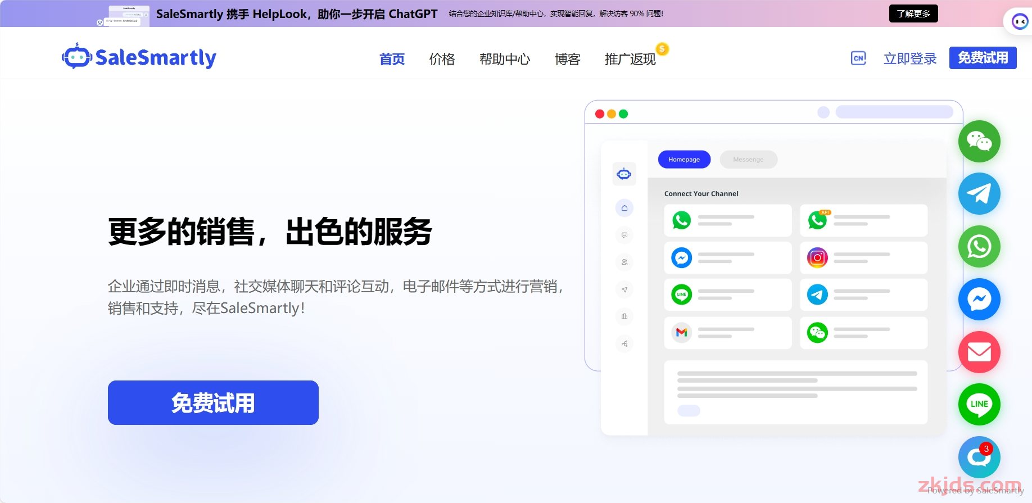Open the floating email contact button
1032x503 pixels.
point(979,352)
